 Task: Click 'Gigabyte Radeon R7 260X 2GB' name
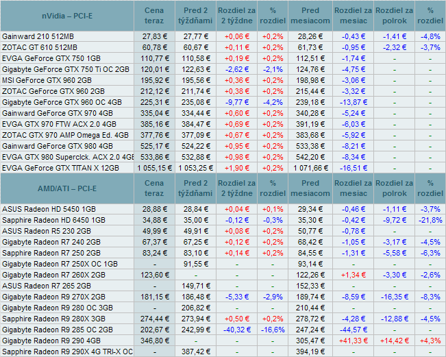[53, 275]
